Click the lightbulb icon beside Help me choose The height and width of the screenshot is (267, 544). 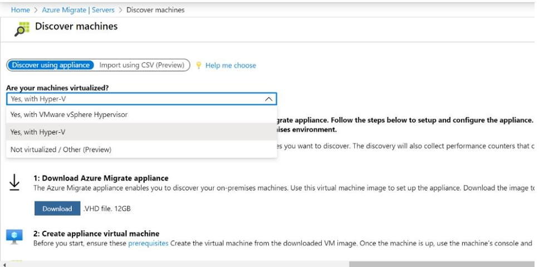click(198, 65)
